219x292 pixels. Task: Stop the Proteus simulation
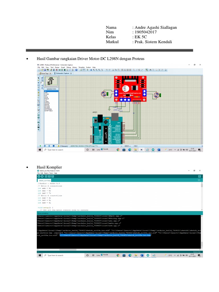[x=54, y=146]
